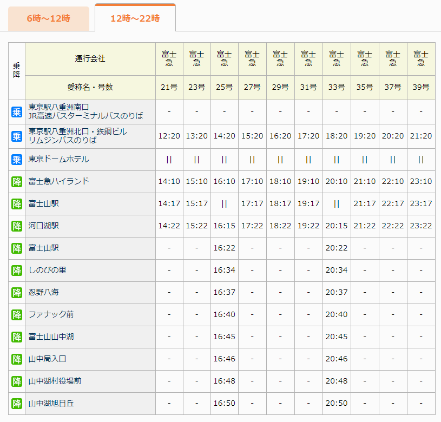The width and height of the screenshot is (441, 422).
Task: Click alighting icon beside 富士急ハイランド
Action: tap(17, 182)
